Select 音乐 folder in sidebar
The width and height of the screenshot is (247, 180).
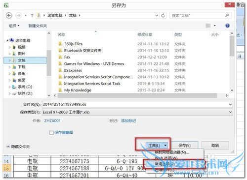(21, 73)
